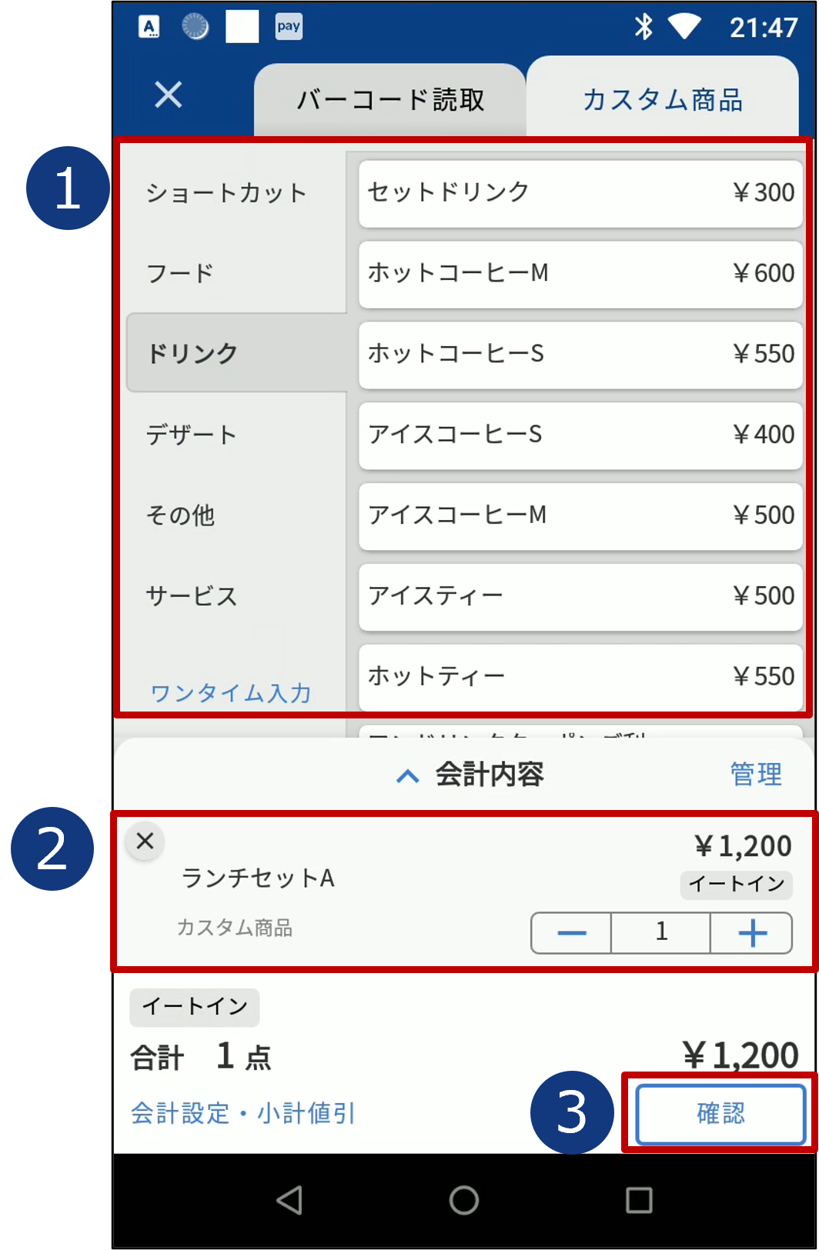
Task: Tap the 管理 link
Action: [755, 774]
